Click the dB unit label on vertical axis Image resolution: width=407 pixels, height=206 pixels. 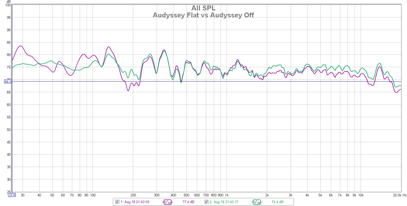(x=9, y=2)
